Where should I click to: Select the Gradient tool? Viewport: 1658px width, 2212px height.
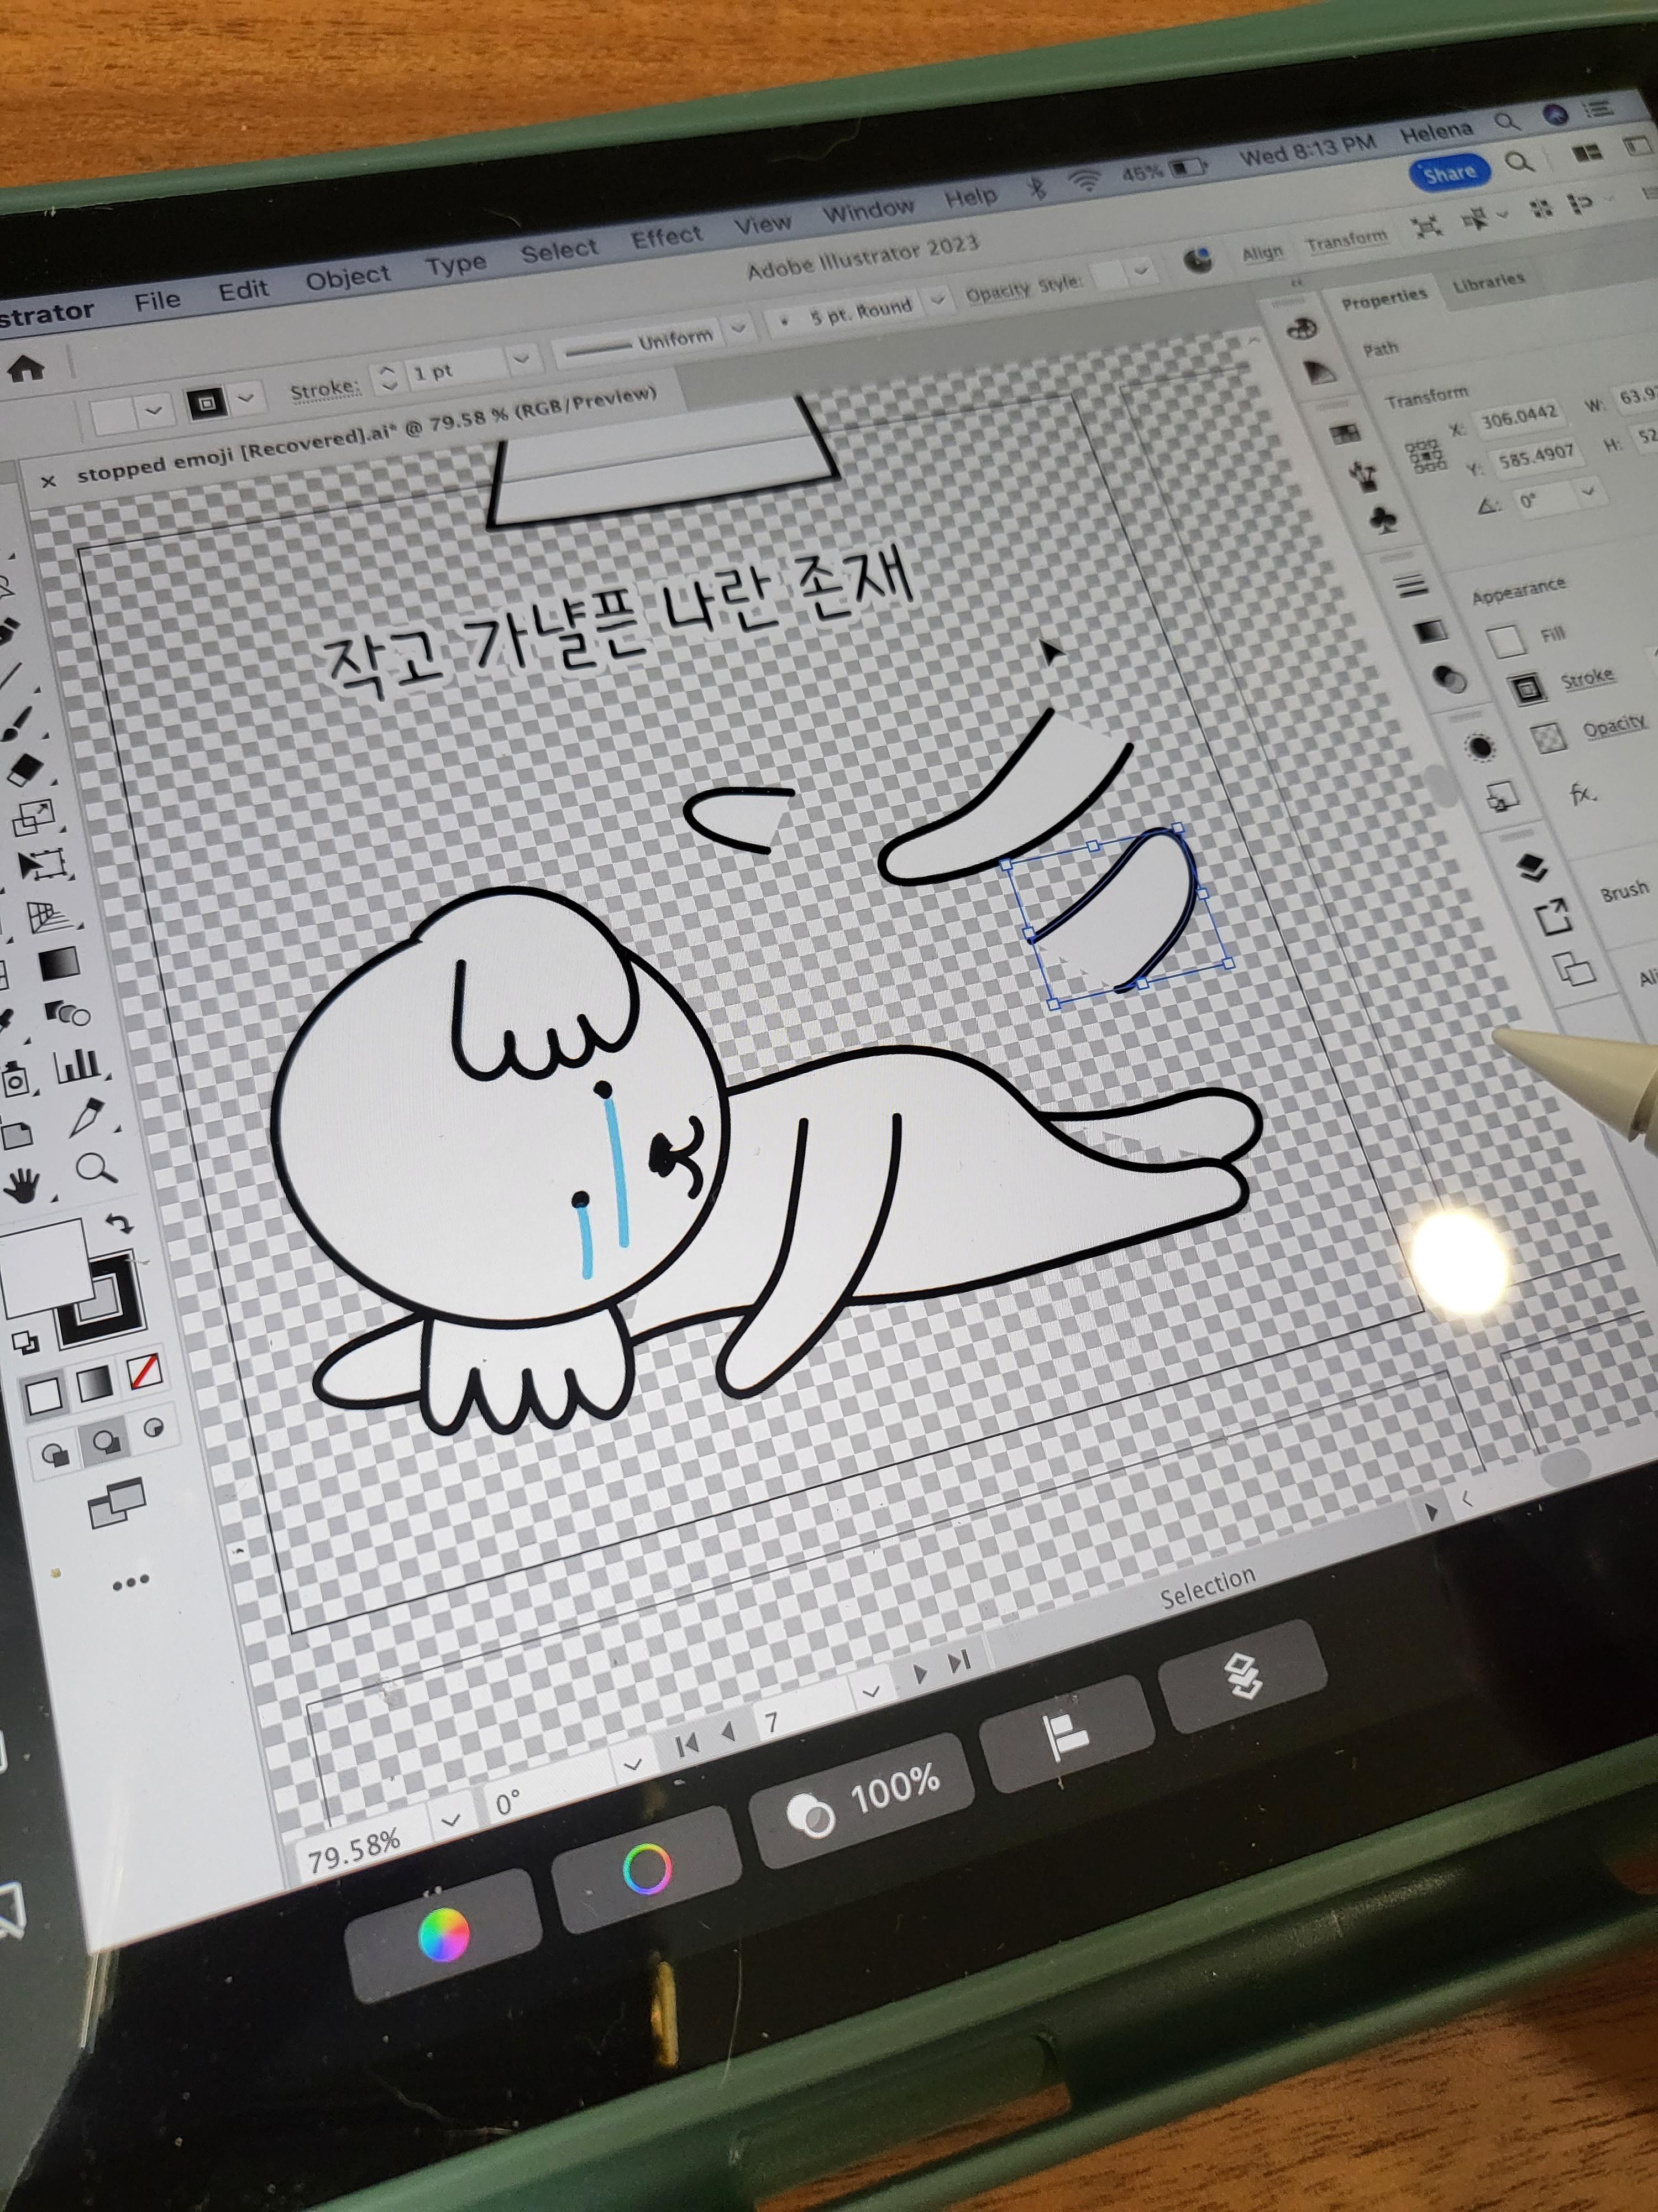pyautogui.click(x=59, y=964)
